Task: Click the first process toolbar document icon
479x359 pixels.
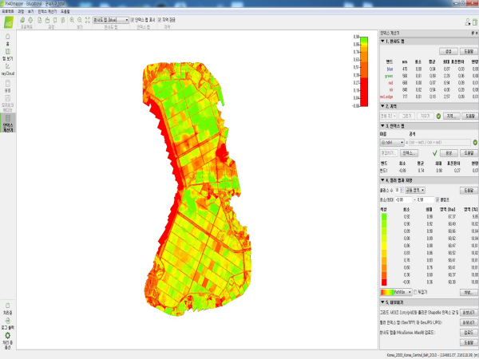Action: coord(39,20)
